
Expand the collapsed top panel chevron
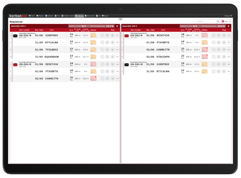point(121,19)
